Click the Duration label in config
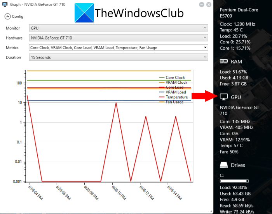Screen dimensions: 272x214 13,57
